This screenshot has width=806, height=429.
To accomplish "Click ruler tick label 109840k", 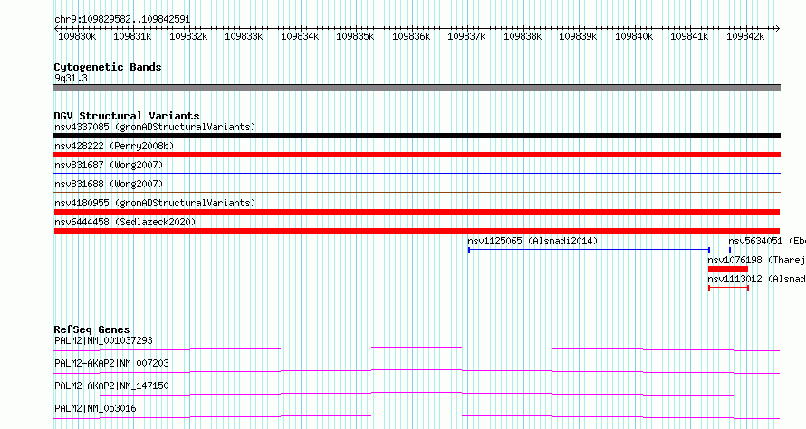I will tap(634, 37).
